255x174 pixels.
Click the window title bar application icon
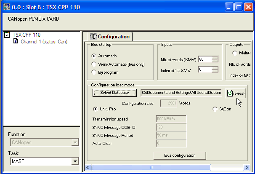coord(6,7)
